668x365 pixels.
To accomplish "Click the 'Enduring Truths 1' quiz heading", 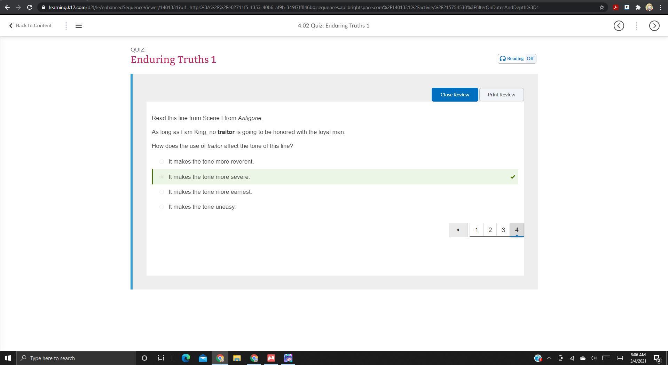I will click(173, 59).
